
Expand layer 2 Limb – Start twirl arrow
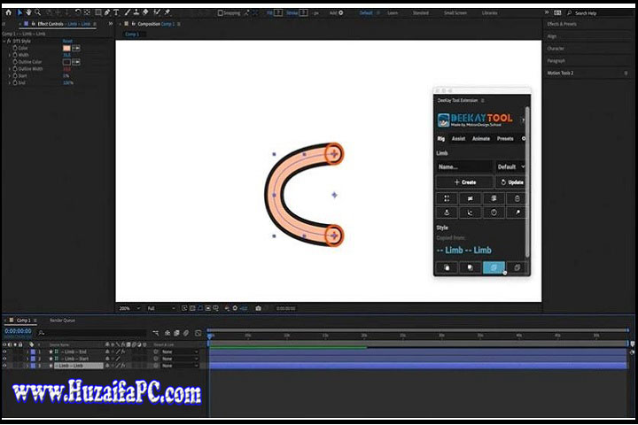tap(27, 359)
